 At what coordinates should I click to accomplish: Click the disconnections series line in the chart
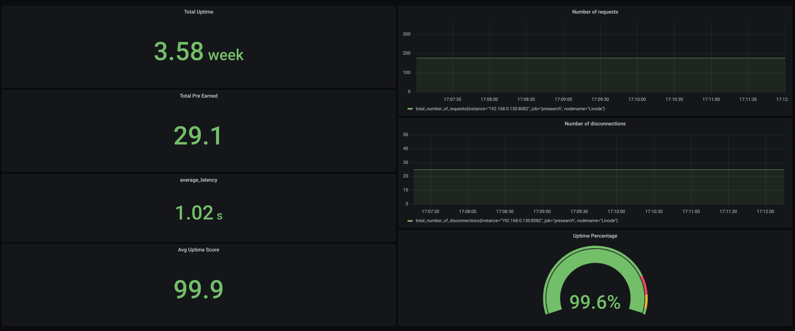tap(599, 170)
